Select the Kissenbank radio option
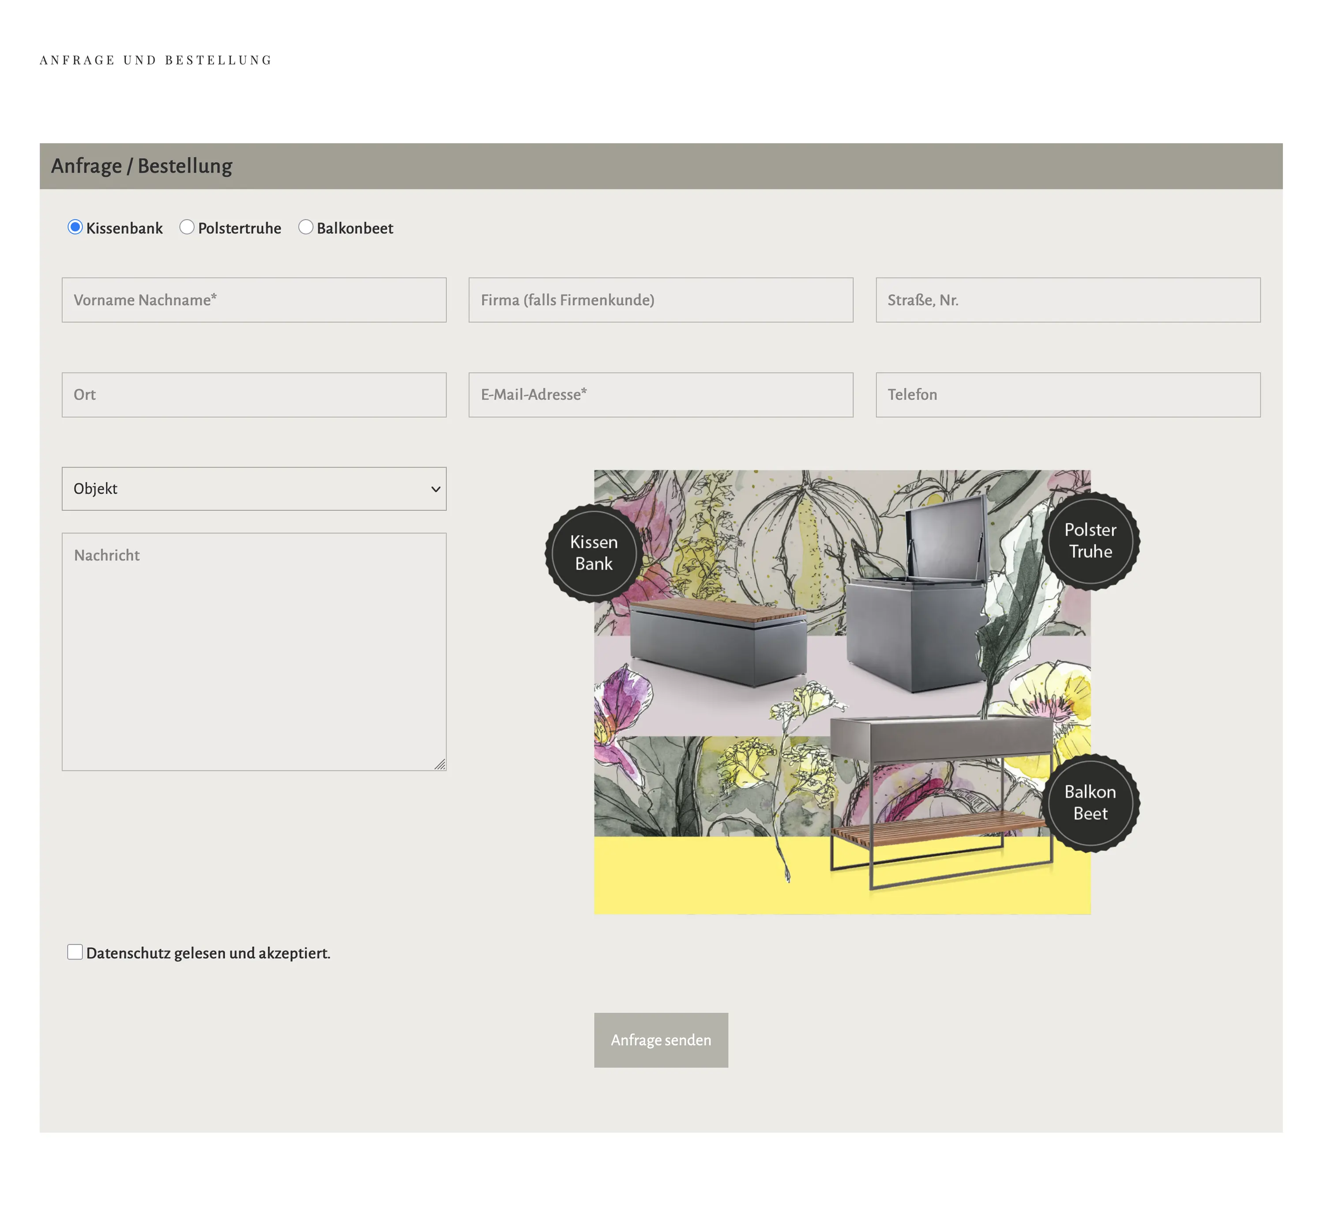Screen dimensions: 1324x1225 click(x=75, y=227)
